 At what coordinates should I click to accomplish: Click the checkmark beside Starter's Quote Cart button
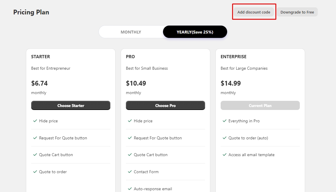click(35, 155)
